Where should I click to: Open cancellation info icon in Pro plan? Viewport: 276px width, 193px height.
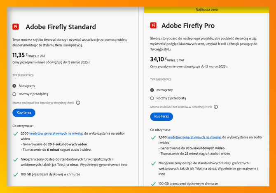pyautogui.click(x=216, y=107)
